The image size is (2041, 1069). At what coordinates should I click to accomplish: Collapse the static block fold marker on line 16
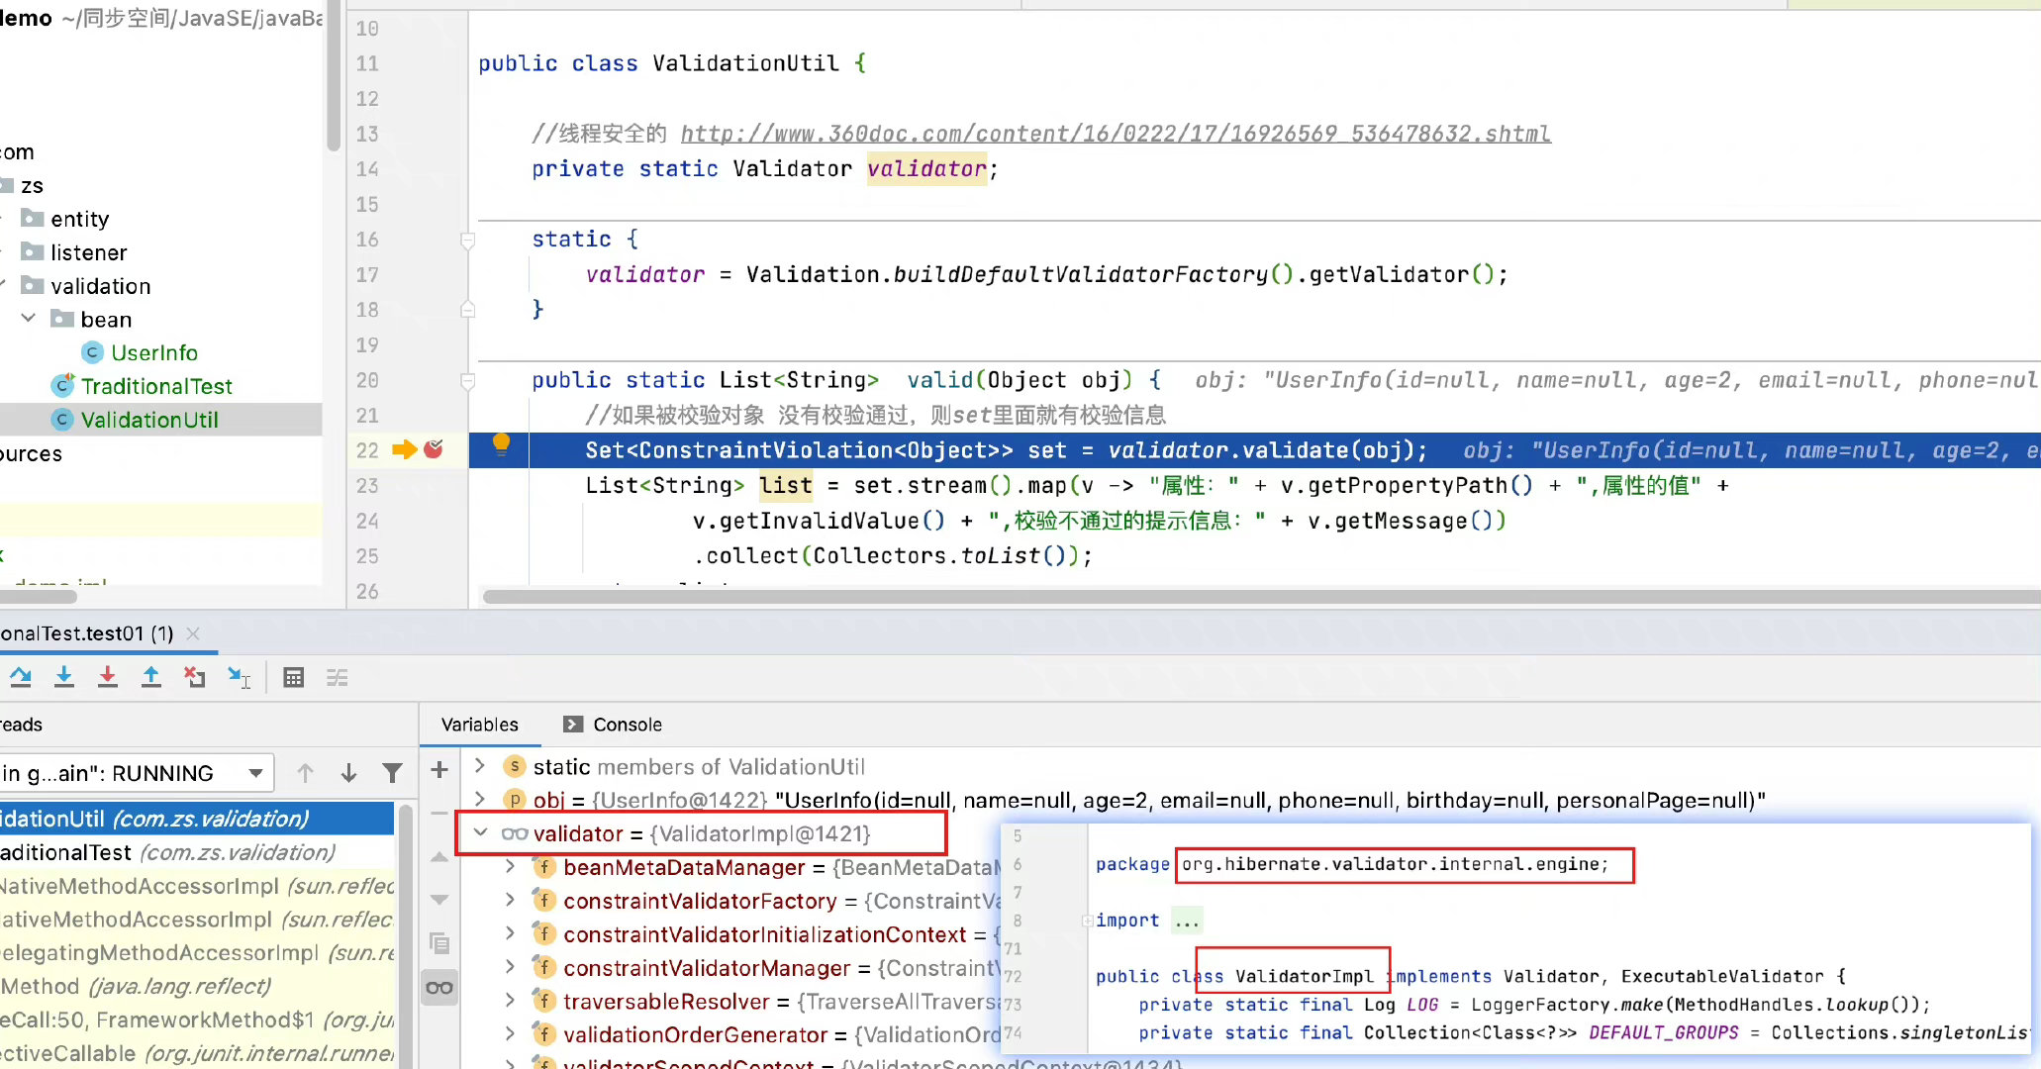tap(468, 240)
